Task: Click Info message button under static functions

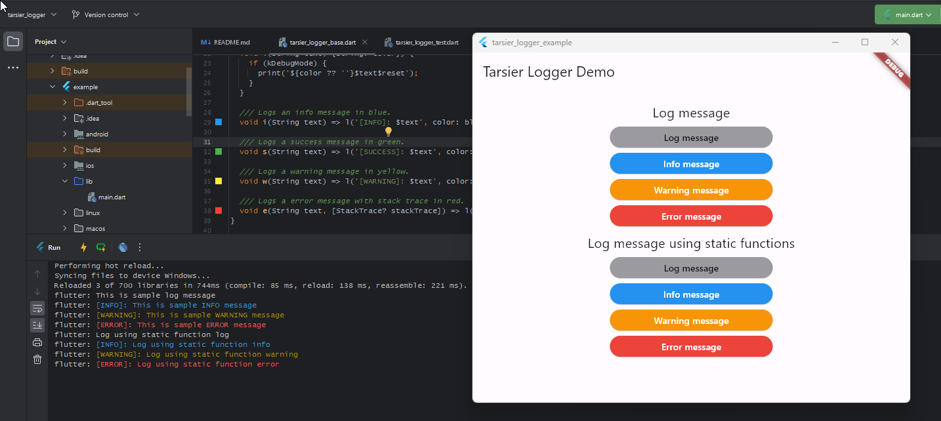Action: point(691,294)
